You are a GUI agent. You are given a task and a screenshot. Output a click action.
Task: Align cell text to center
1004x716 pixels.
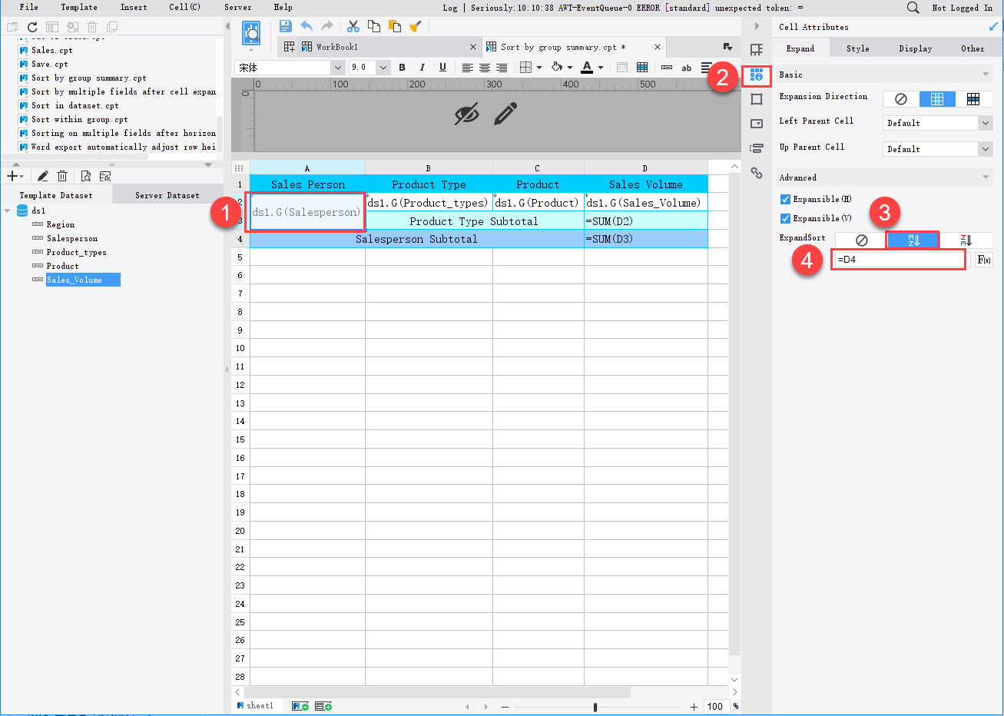point(485,68)
